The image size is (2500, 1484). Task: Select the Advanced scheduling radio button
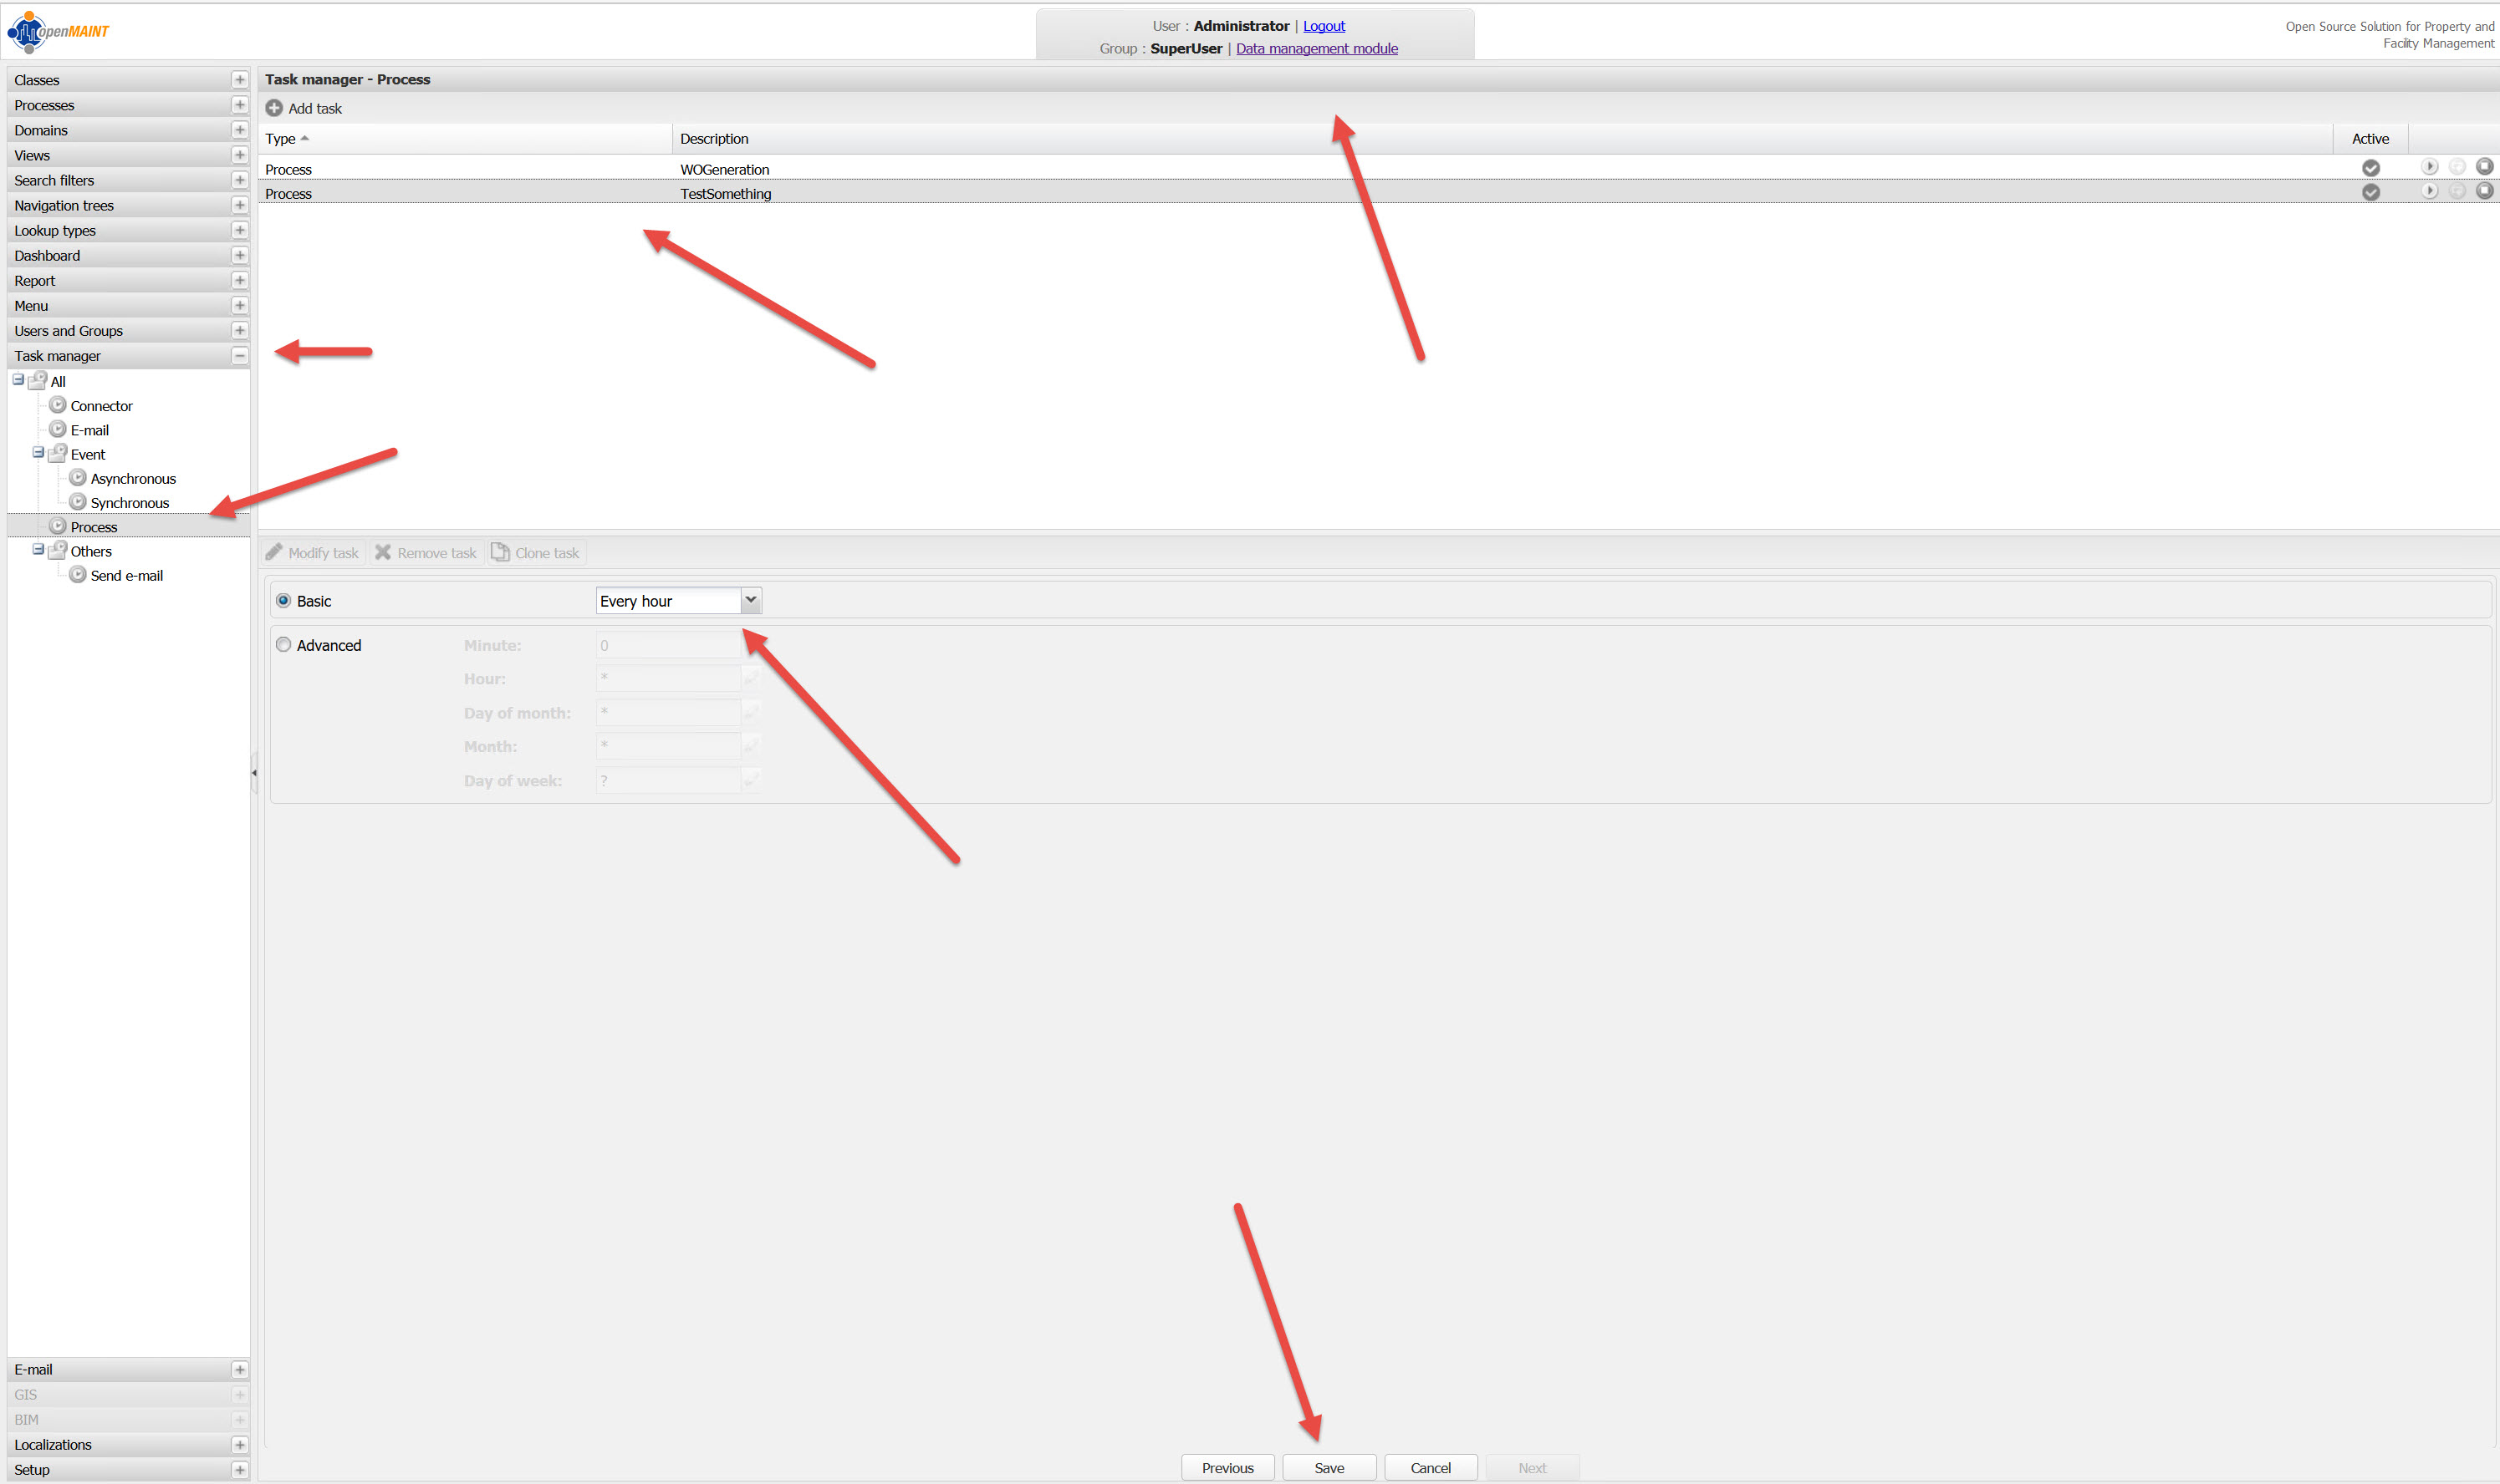283,645
